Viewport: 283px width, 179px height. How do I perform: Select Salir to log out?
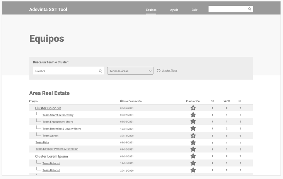[194, 9]
